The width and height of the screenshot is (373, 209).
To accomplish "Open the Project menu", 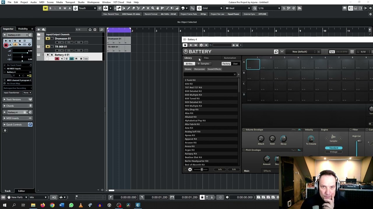I will (24, 2).
